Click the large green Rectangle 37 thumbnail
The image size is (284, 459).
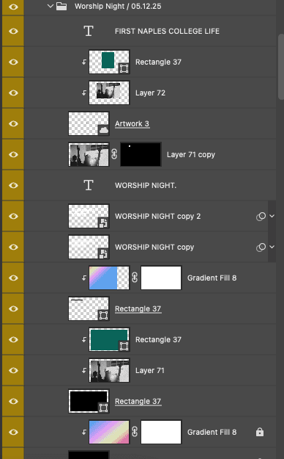click(x=109, y=339)
